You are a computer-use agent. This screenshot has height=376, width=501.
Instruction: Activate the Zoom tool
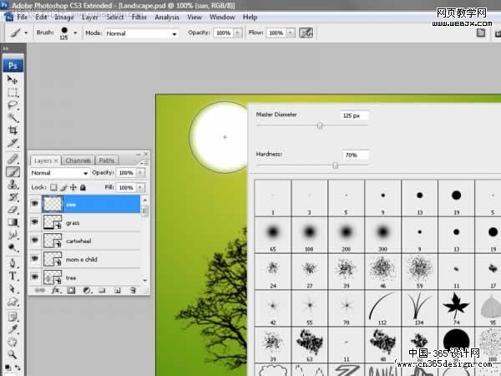click(13, 354)
